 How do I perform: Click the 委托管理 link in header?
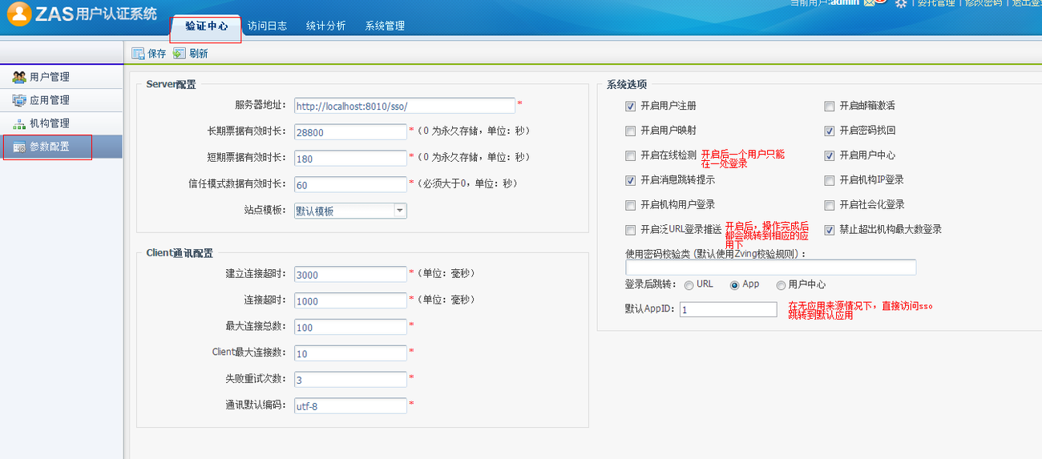click(x=935, y=3)
